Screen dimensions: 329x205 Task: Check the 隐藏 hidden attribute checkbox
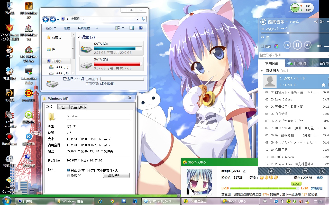68,176
